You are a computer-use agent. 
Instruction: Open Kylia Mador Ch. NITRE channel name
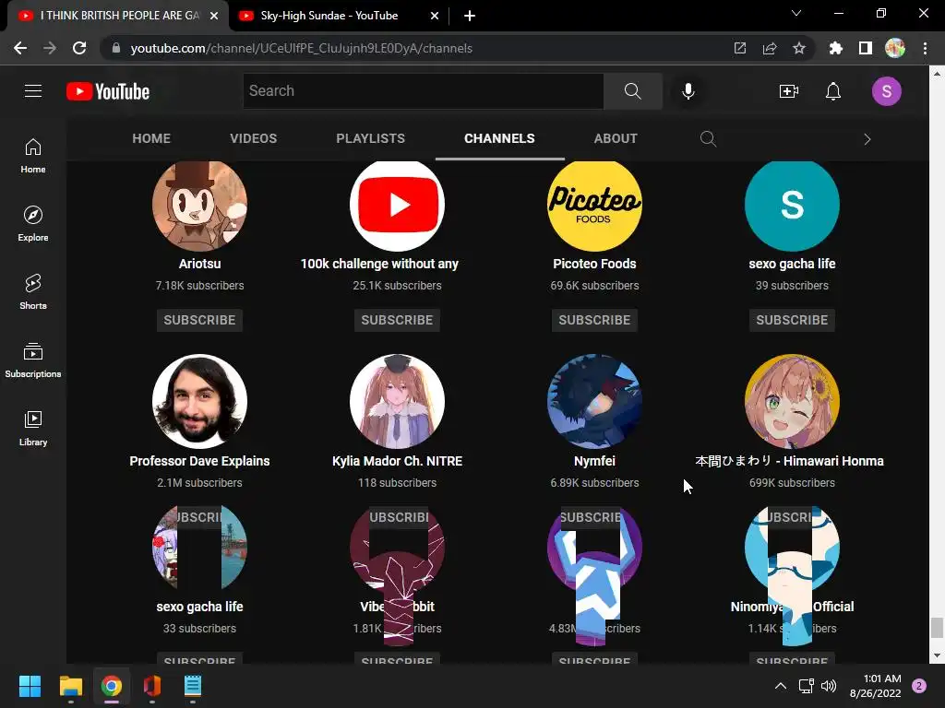click(397, 461)
